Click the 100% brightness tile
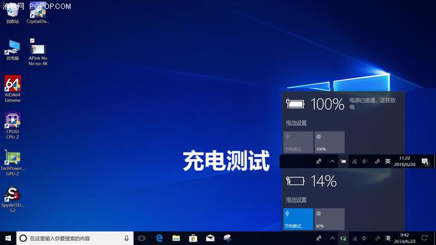The image size is (436, 245). pos(330,142)
